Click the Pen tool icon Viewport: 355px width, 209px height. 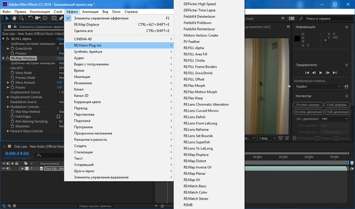61,18
